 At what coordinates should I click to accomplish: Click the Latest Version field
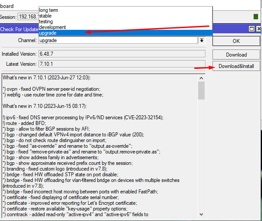click(x=122, y=64)
